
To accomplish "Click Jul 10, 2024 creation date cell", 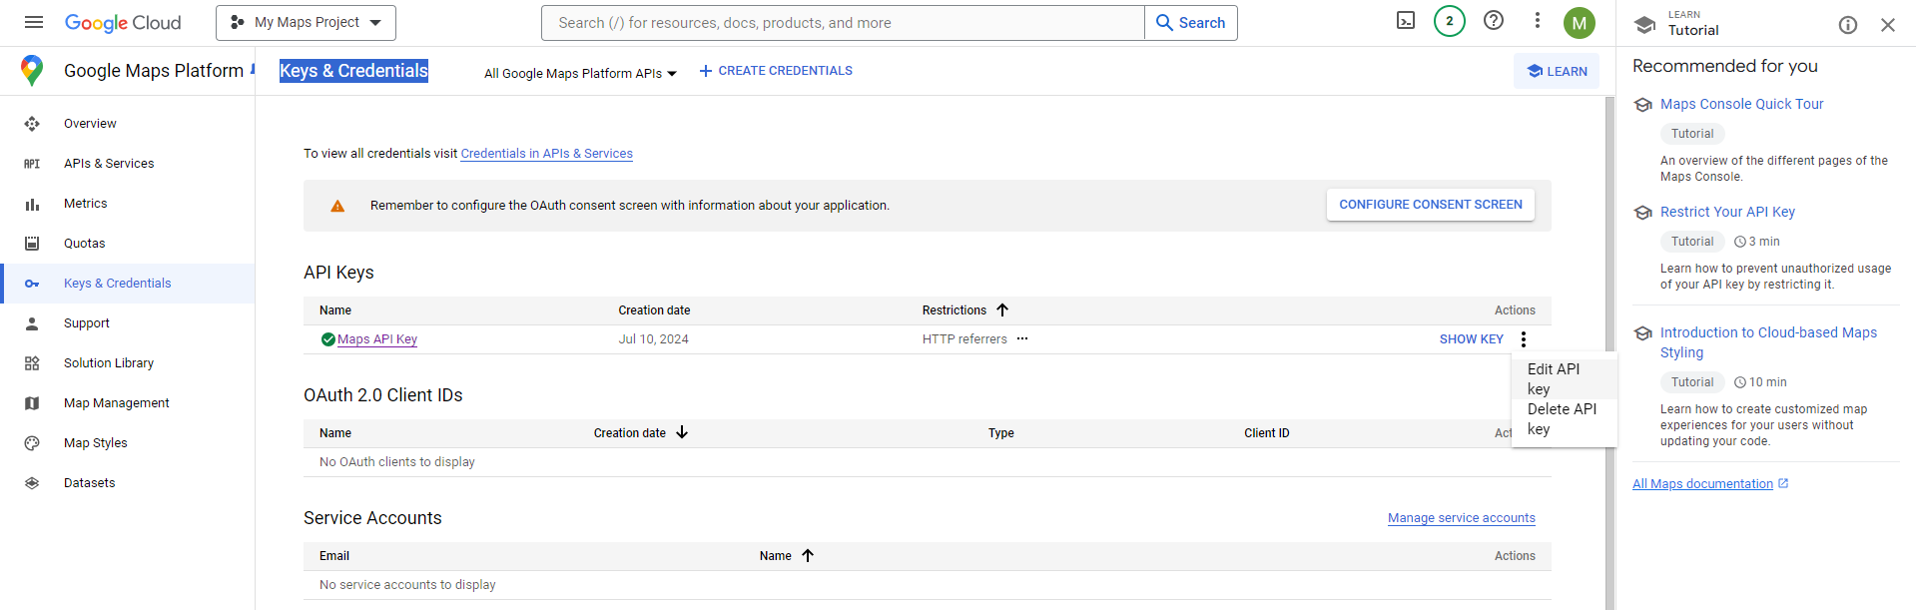I will coord(653,339).
